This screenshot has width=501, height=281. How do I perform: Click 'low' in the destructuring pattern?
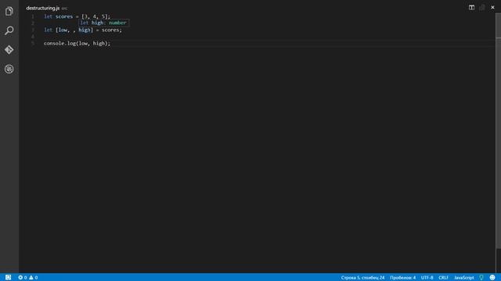63,30
